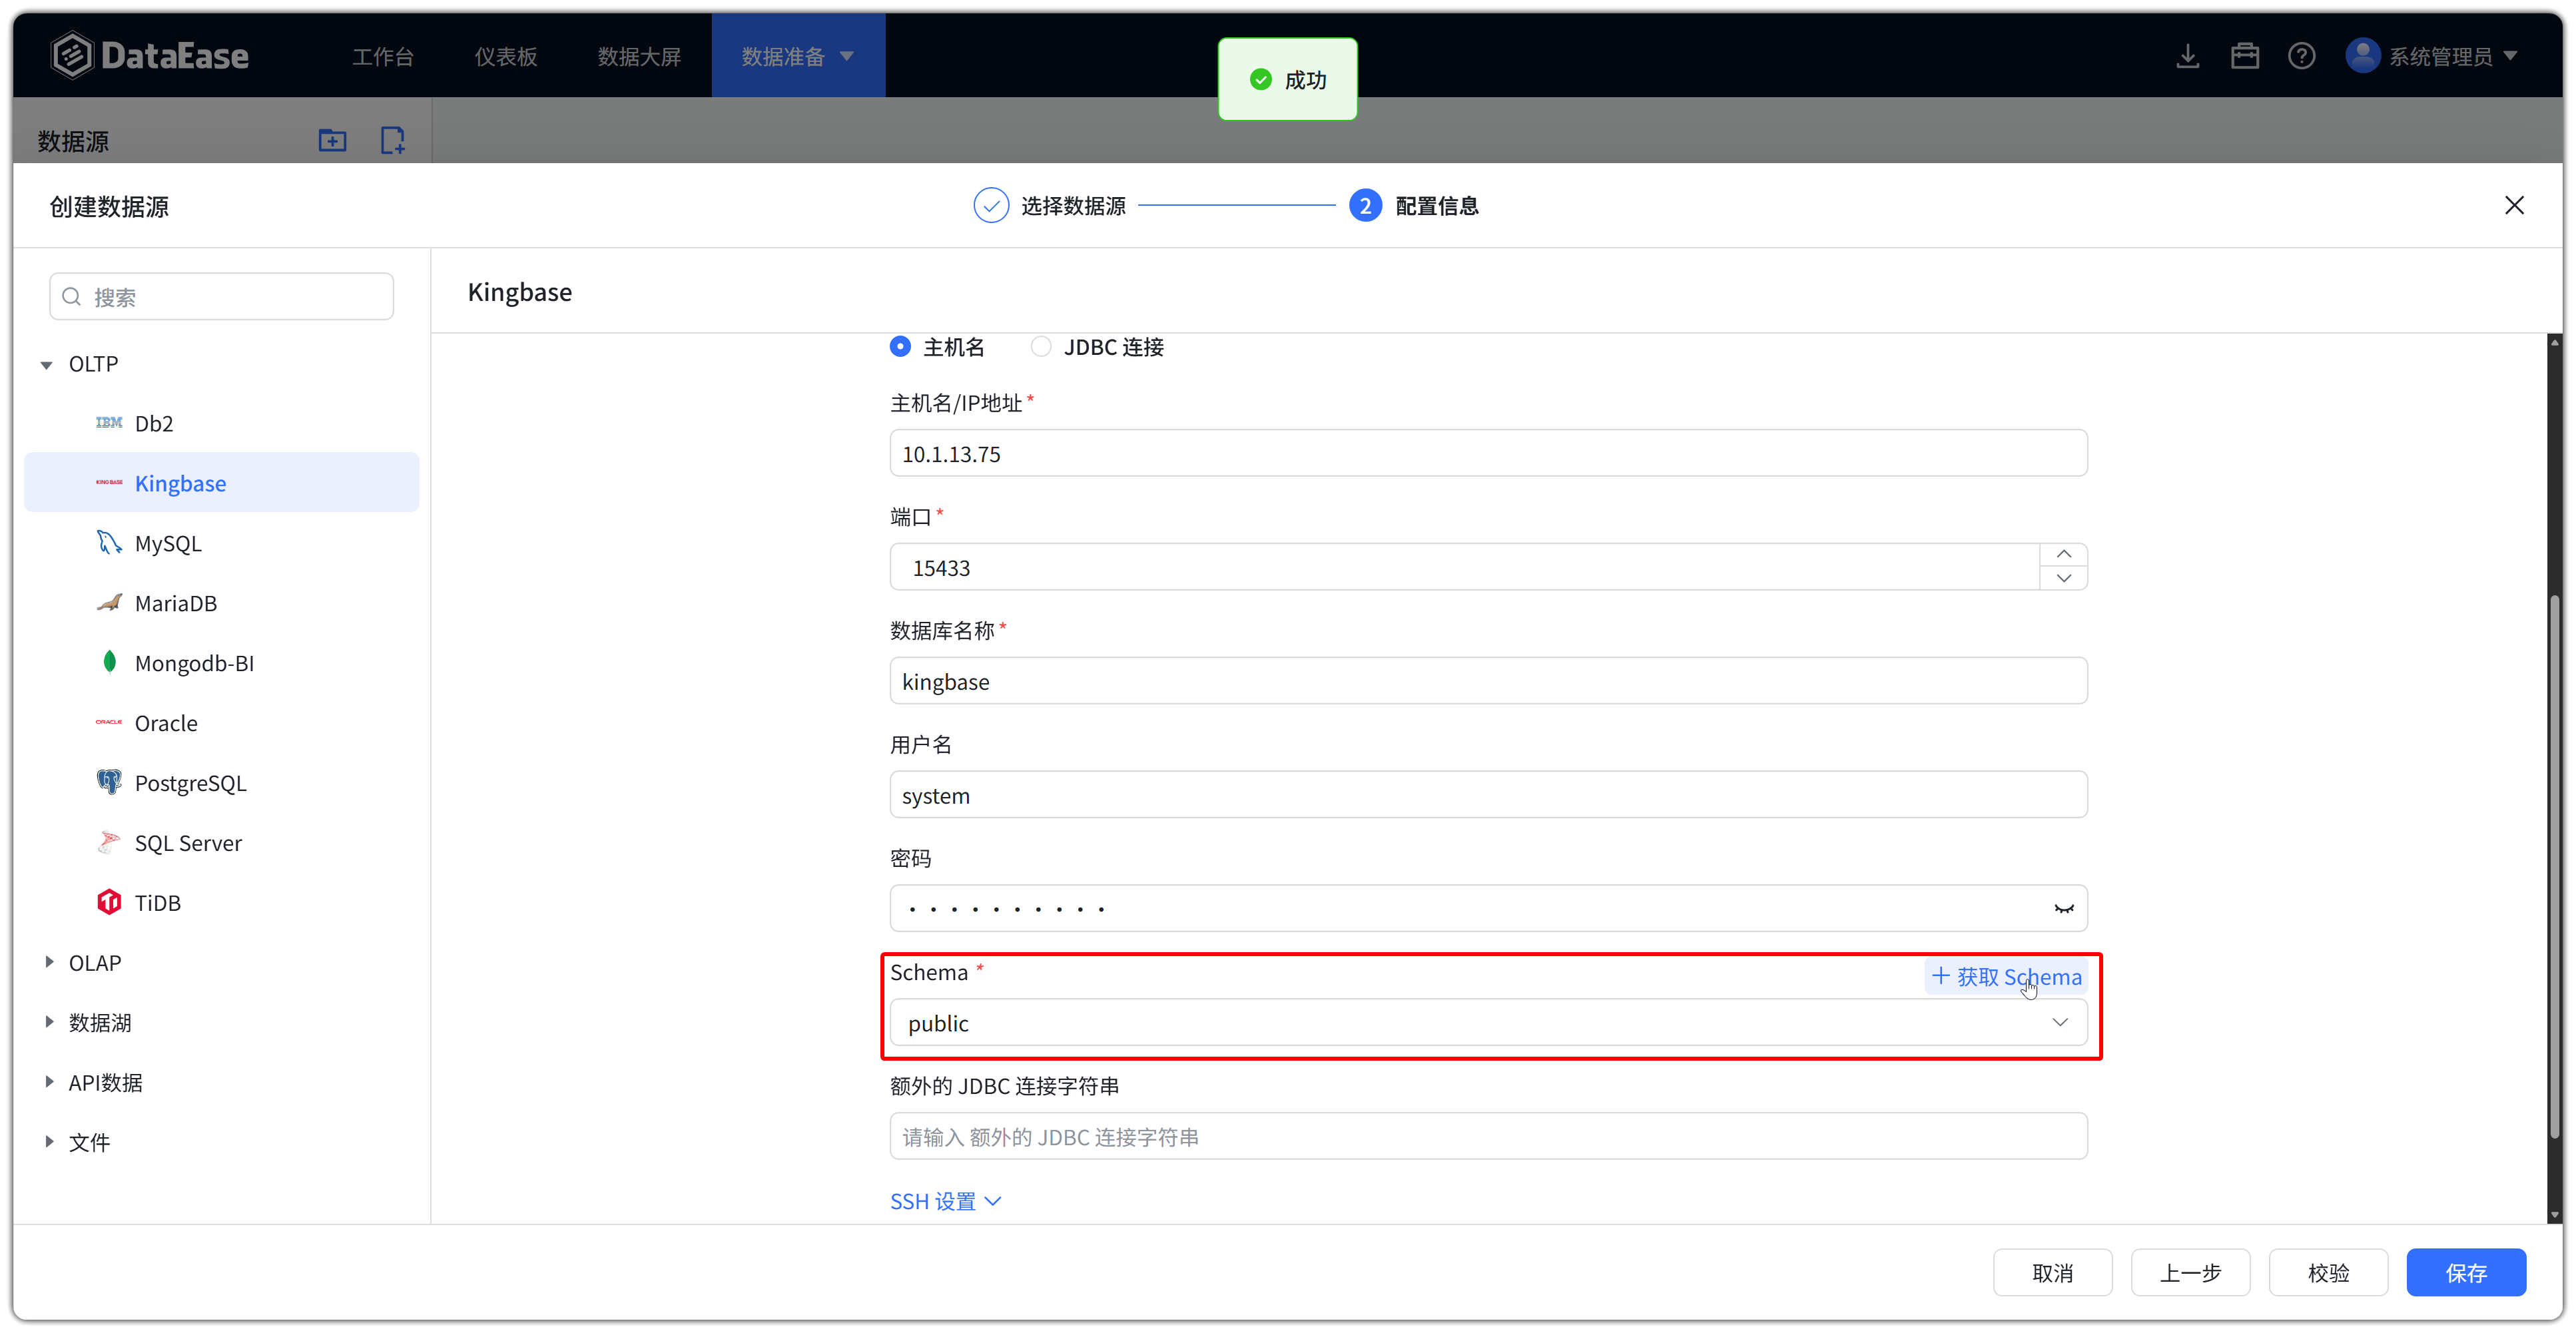
Task: Toggle password visibility eye icon
Action: click(x=2063, y=909)
